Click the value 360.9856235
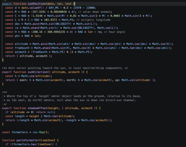Screen dimensions: 186x147 [x=56, y=32]
